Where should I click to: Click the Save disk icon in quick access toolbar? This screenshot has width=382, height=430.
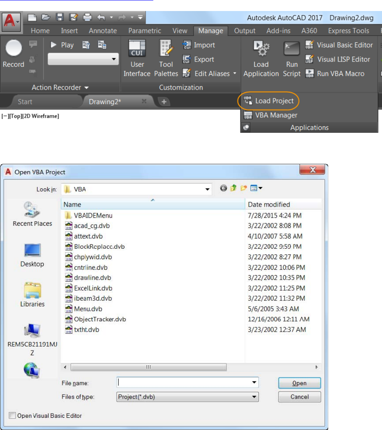[60, 18]
